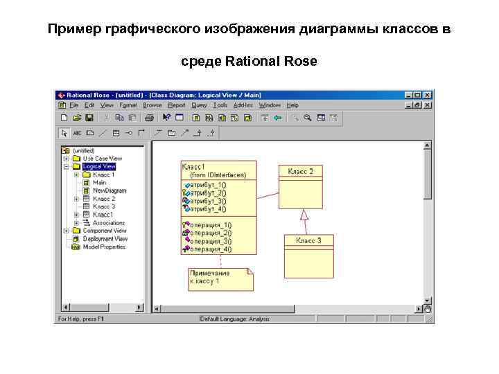Select the Package tool in toolbox
Viewport: 499px width, 374px height.
[172, 133]
